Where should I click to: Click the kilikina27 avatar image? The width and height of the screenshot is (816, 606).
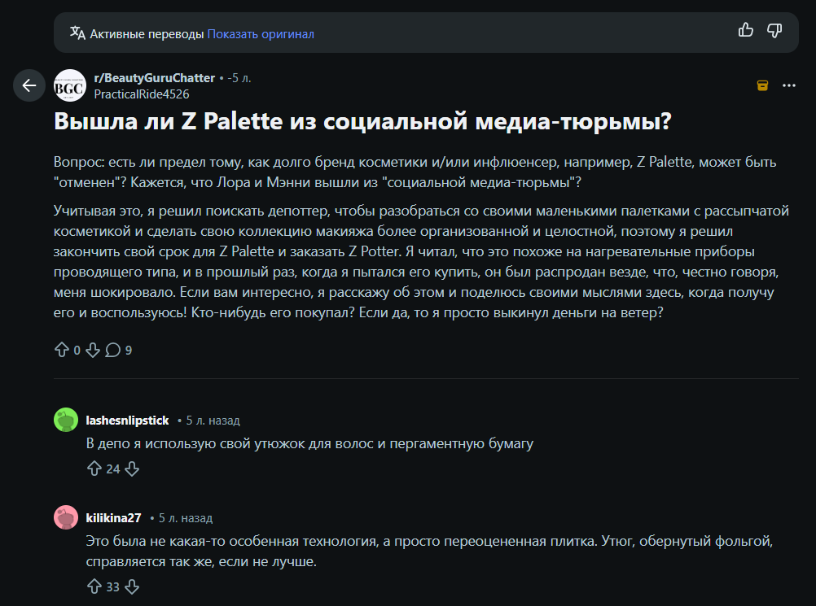[66, 518]
